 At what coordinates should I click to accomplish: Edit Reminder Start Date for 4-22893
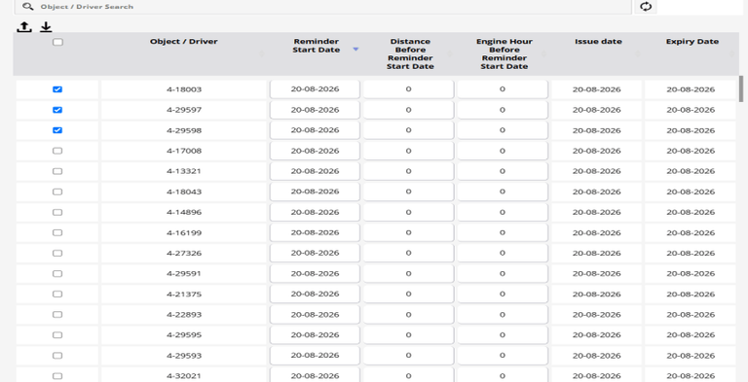[315, 315]
